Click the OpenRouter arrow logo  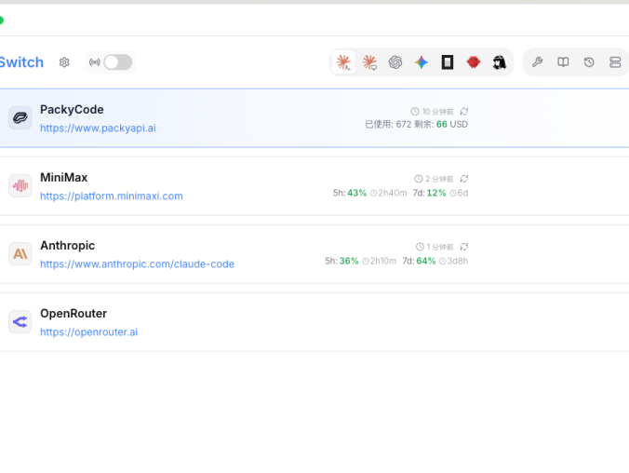20,321
